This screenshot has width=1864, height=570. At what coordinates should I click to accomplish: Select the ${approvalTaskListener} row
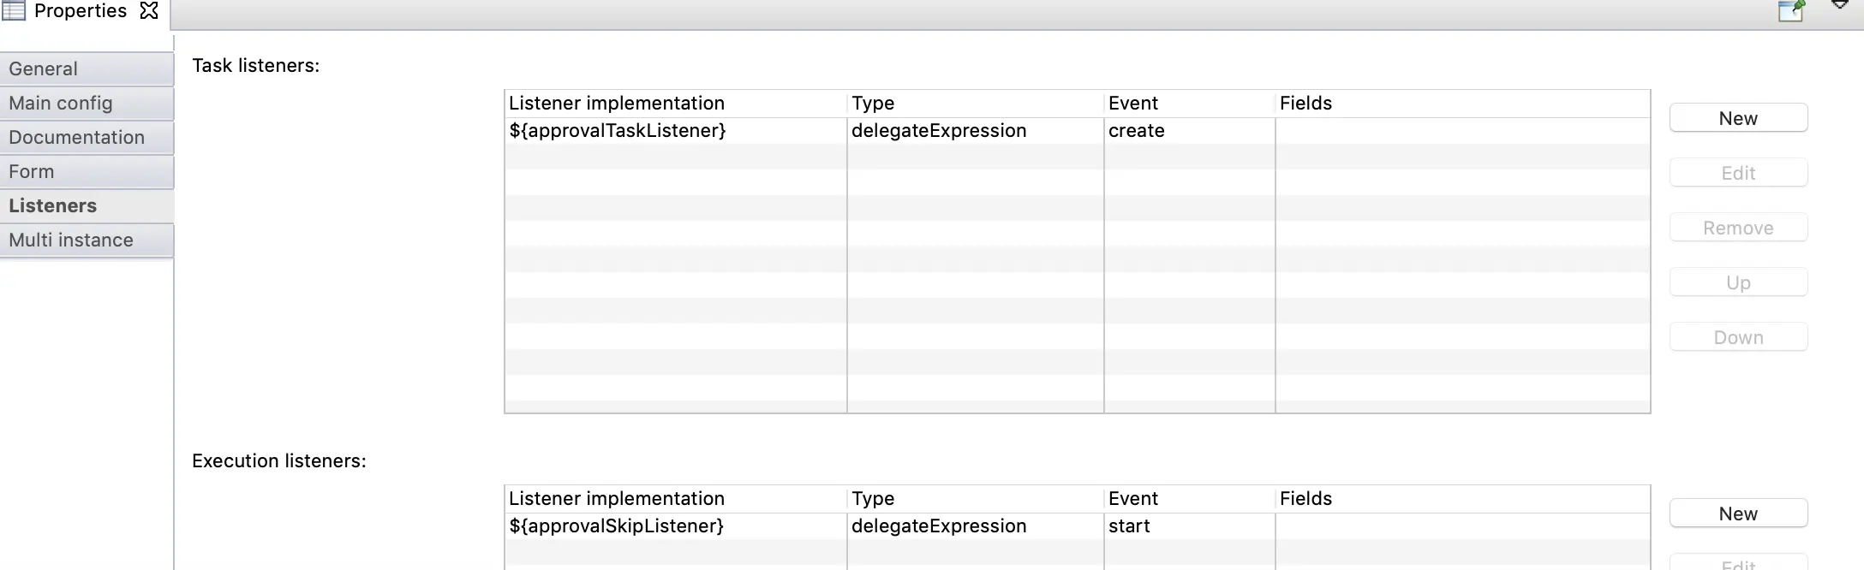(618, 131)
